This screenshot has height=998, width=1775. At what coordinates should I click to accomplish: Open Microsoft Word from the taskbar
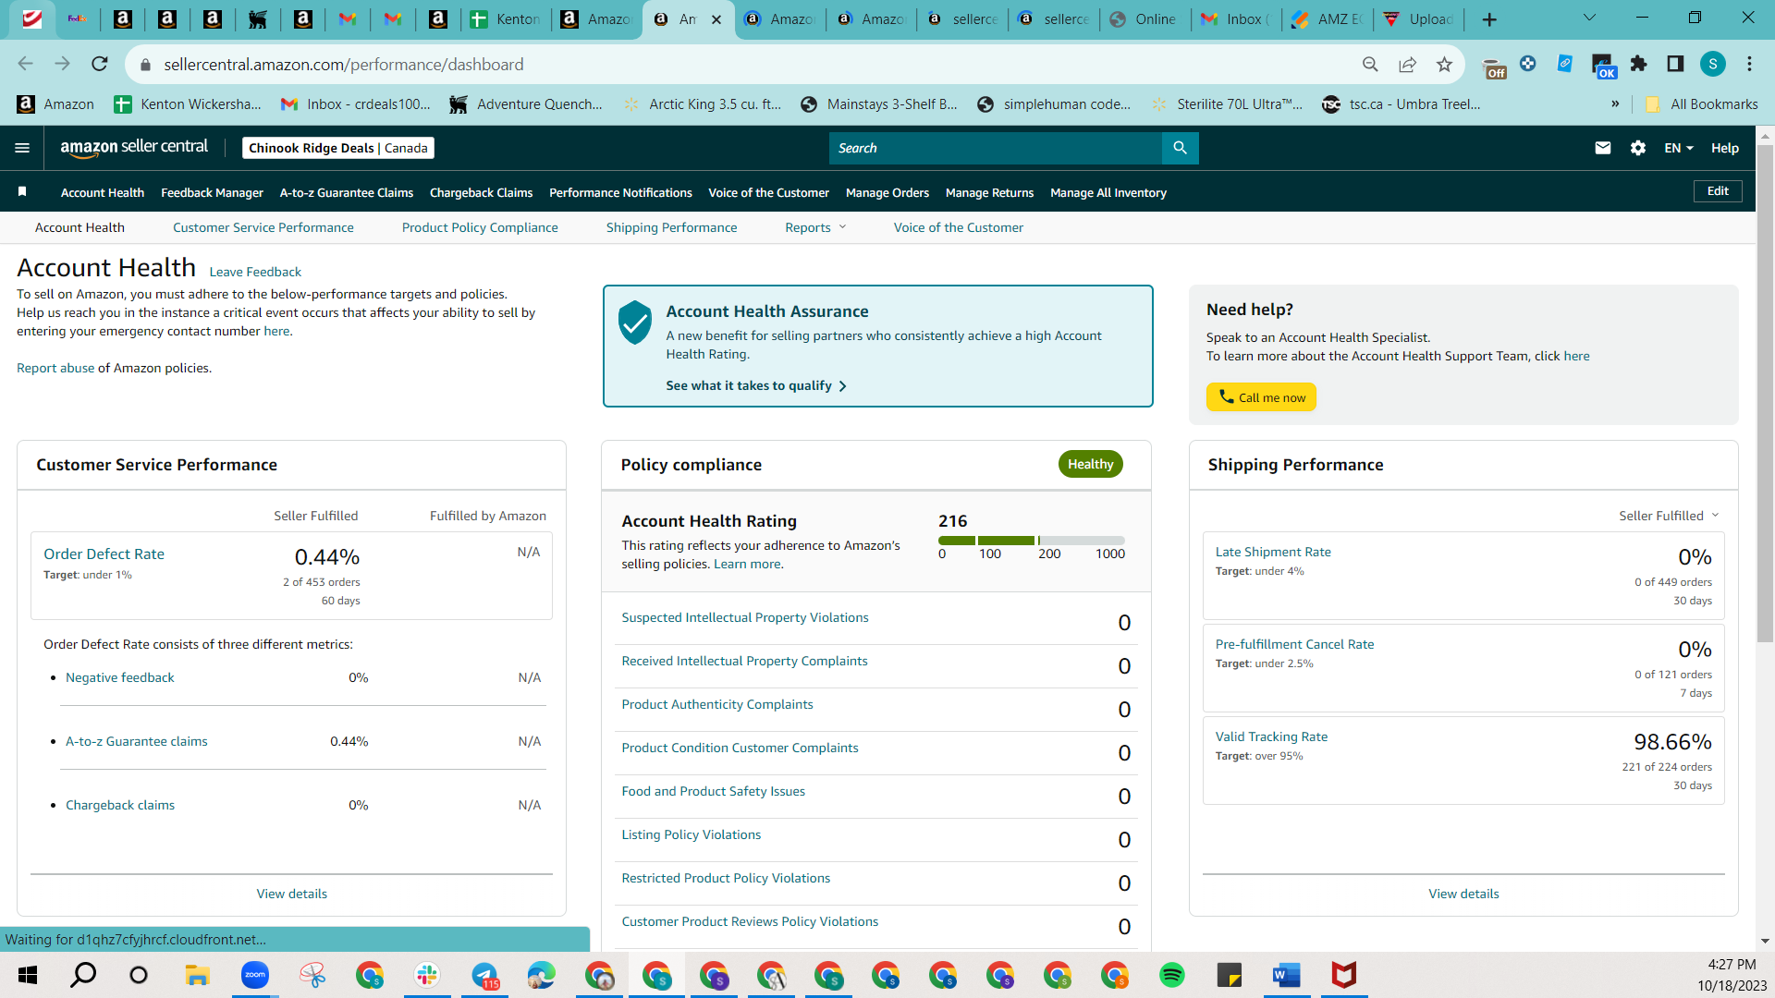pos(1287,975)
